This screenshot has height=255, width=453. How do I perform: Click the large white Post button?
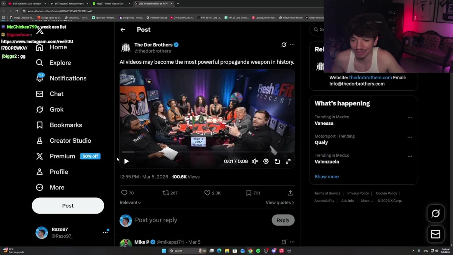pos(68,206)
